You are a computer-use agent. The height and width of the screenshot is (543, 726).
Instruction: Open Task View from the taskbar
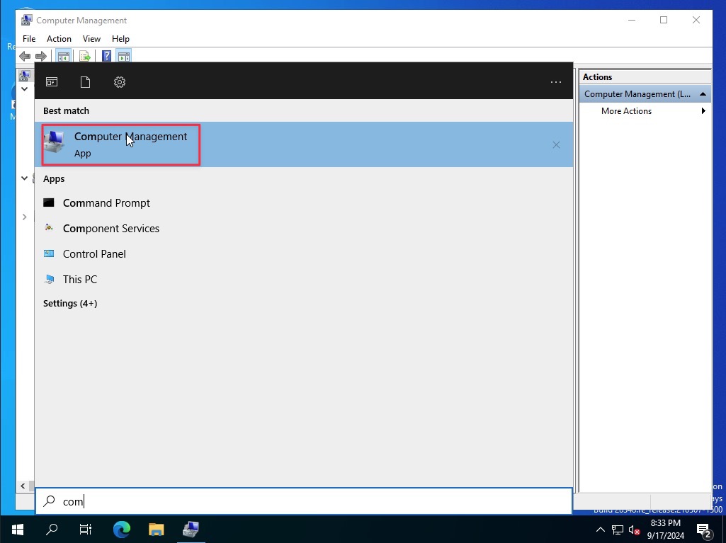coord(86,529)
